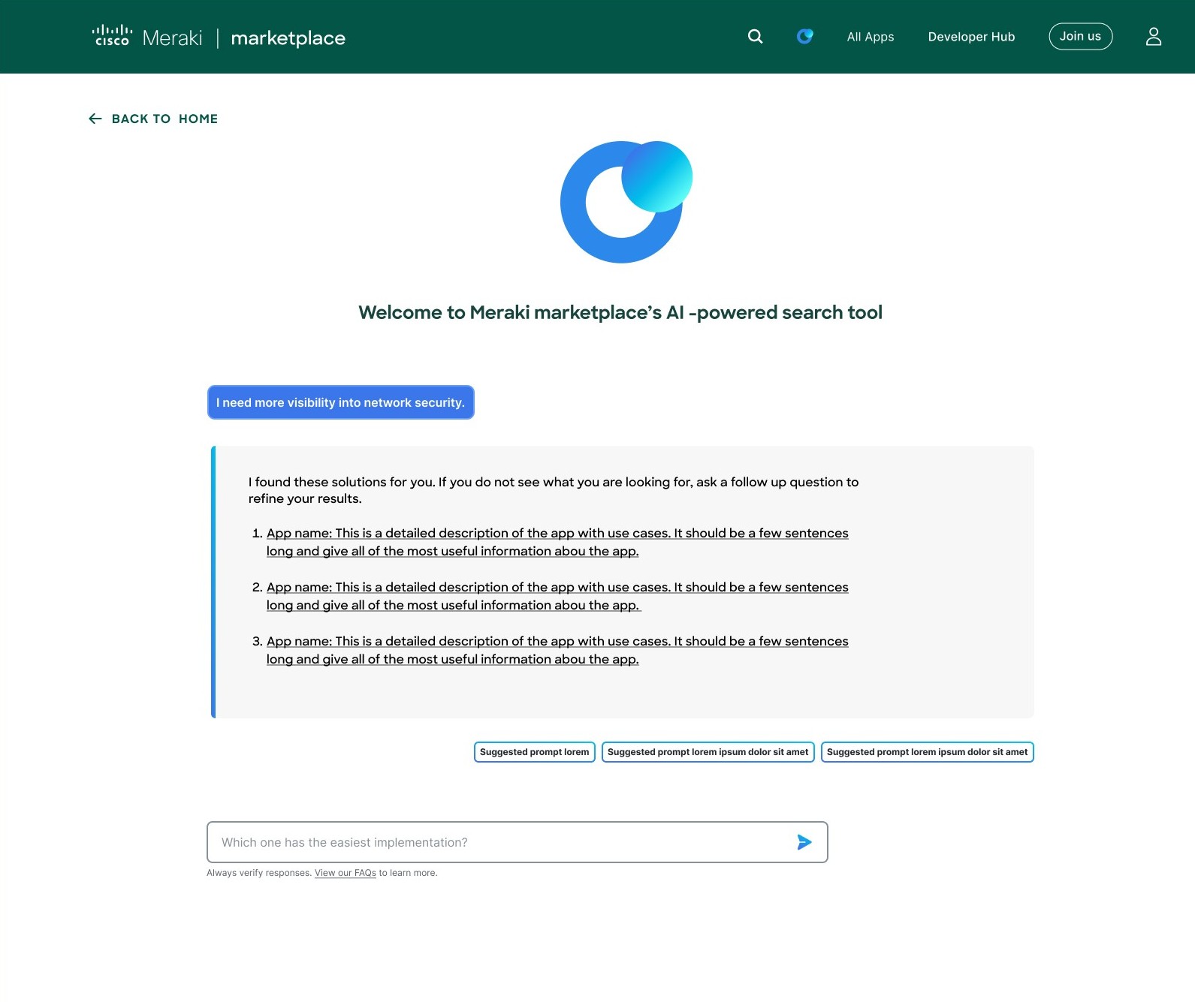Open the user profile icon
The image size is (1195, 1002).
point(1153,37)
